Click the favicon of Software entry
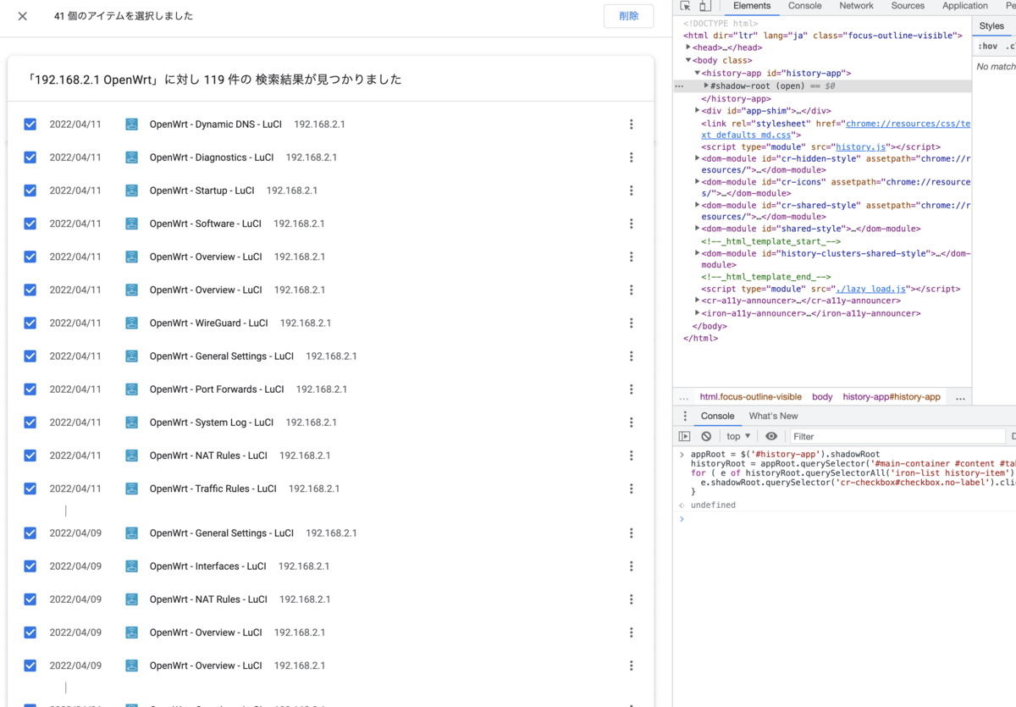 point(132,224)
